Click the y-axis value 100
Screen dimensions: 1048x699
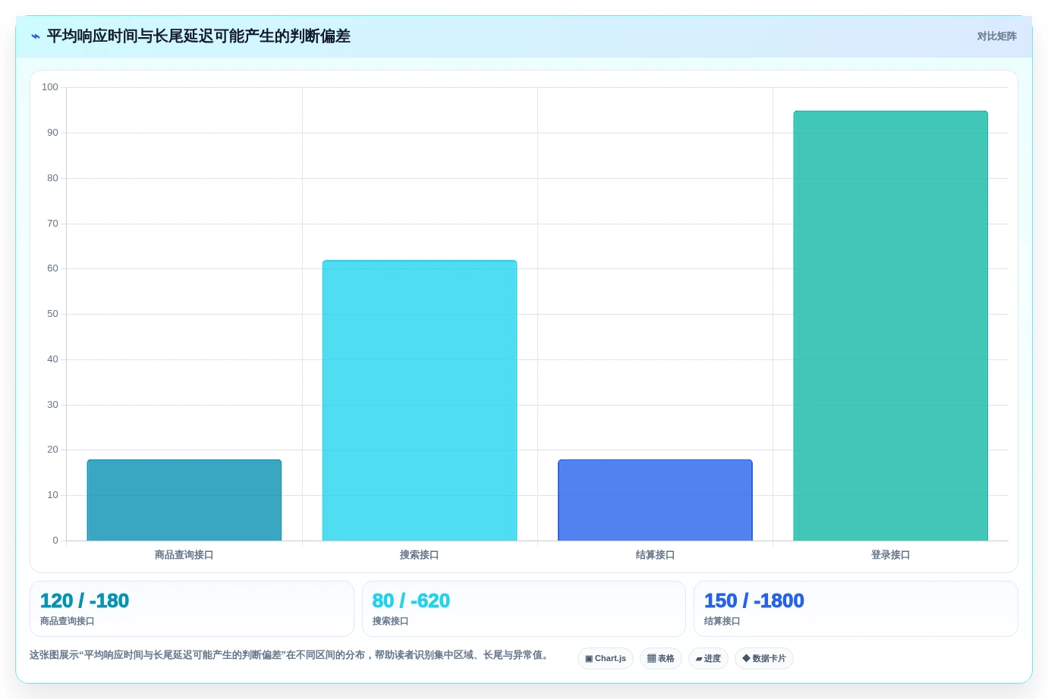coord(50,87)
